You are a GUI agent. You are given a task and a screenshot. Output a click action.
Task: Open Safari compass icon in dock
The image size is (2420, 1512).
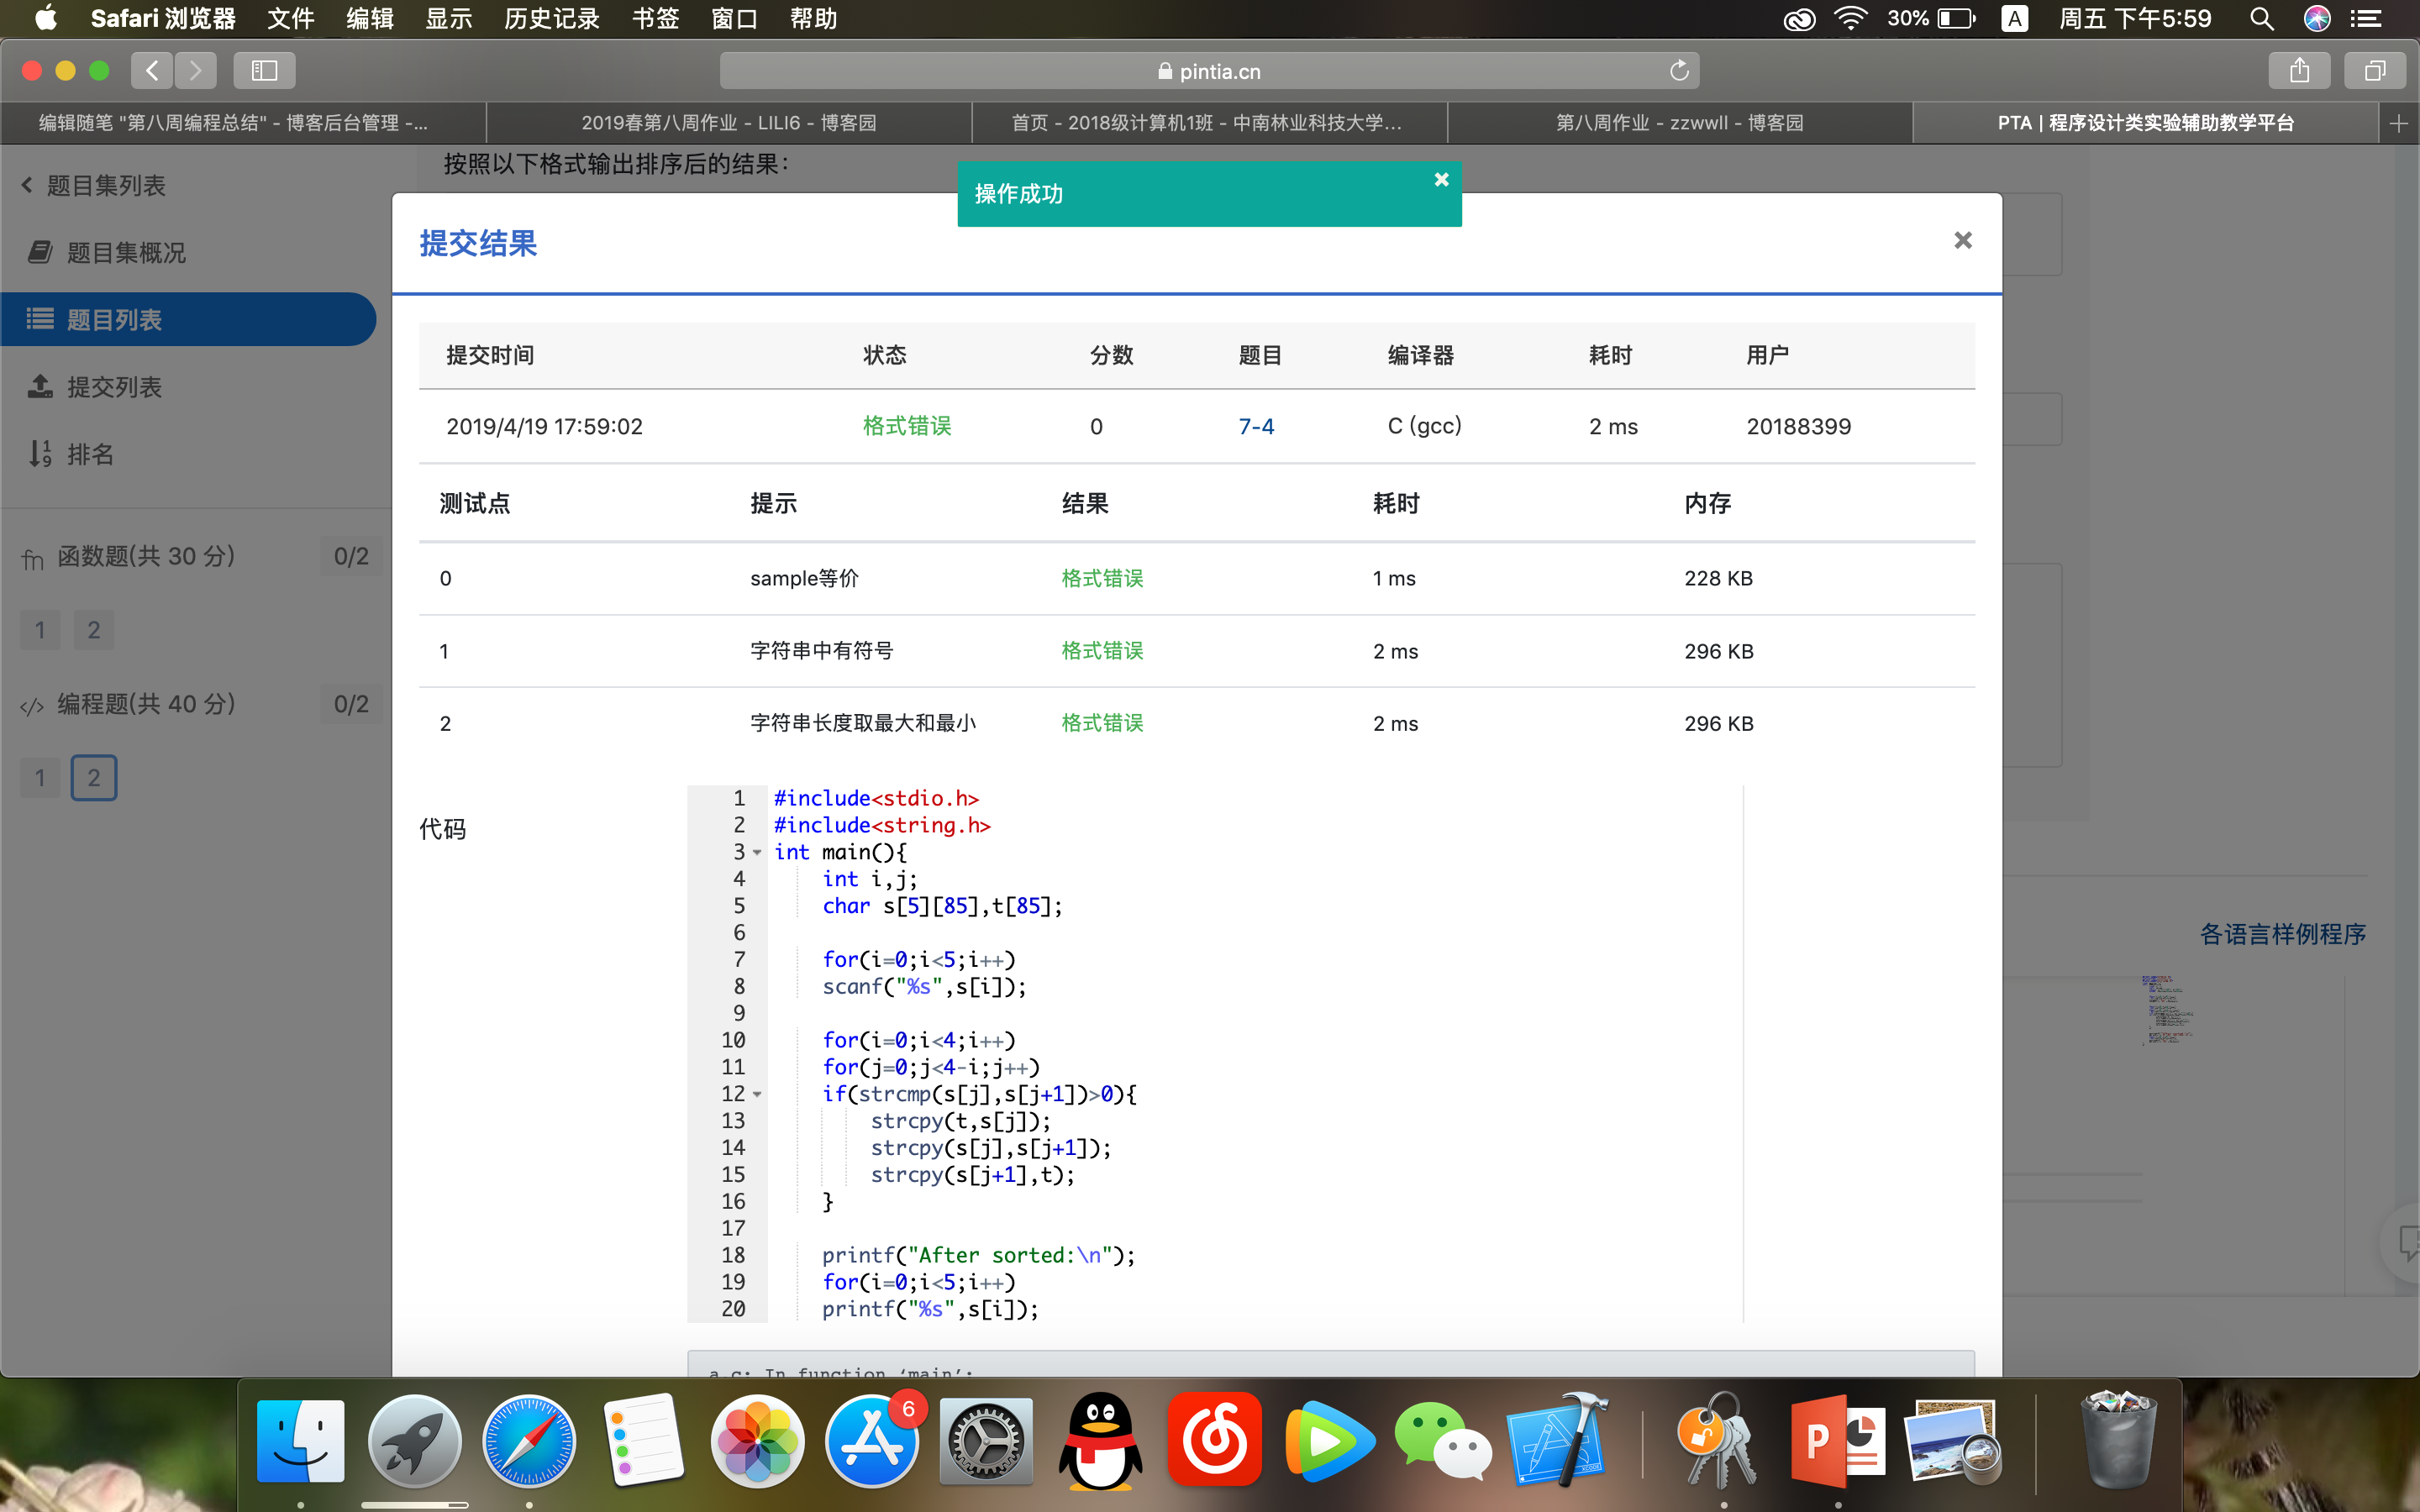(529, 1440)
